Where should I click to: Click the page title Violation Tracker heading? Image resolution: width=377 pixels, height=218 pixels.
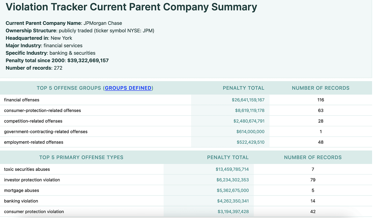coord(131,7)
